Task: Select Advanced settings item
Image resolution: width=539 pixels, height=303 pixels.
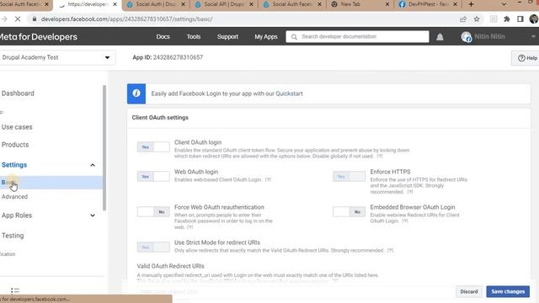Action: [14, 197]
